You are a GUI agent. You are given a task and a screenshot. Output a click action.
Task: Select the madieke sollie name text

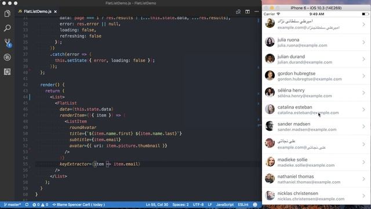coord(292,160)
